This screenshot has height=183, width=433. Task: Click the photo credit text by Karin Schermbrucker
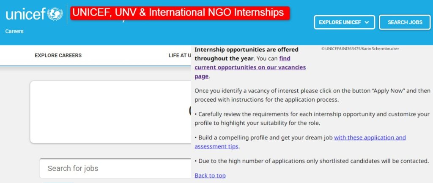coord(360,49)
